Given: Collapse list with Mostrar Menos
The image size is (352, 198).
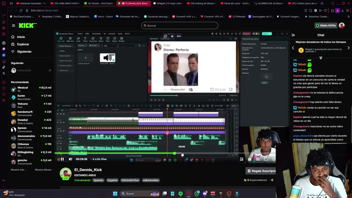Looking at the screenshot, I should pyautogui.click(x=43, y=170).
